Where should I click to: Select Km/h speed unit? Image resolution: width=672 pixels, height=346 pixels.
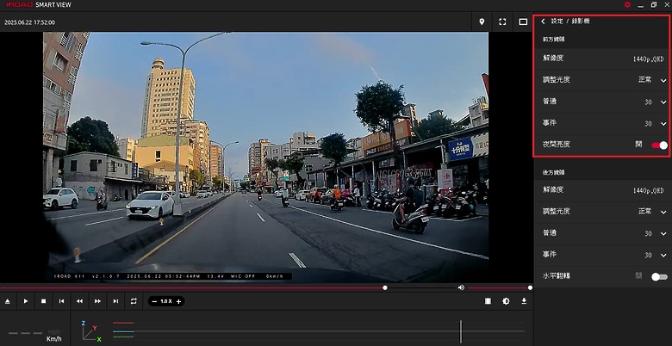tap(54, 339)
